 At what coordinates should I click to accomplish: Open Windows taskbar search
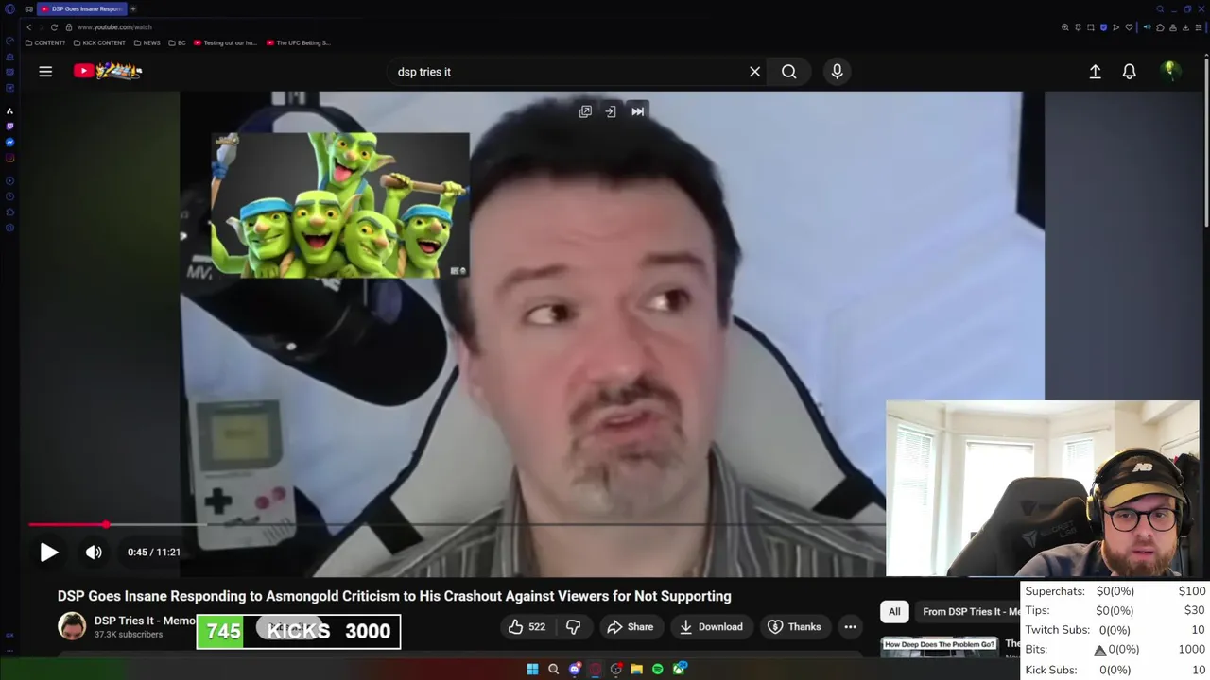[553, 669]
